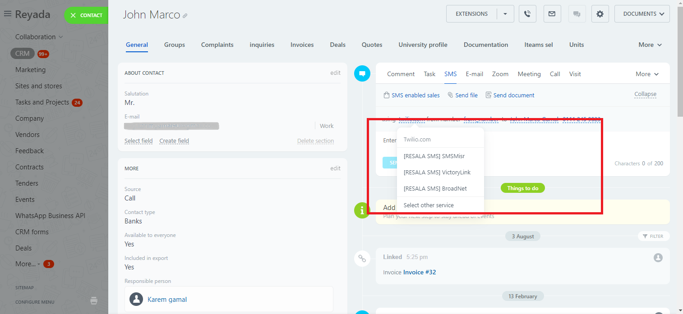Open the email envelope icon button
683x314 pixels.
[552, 14]
